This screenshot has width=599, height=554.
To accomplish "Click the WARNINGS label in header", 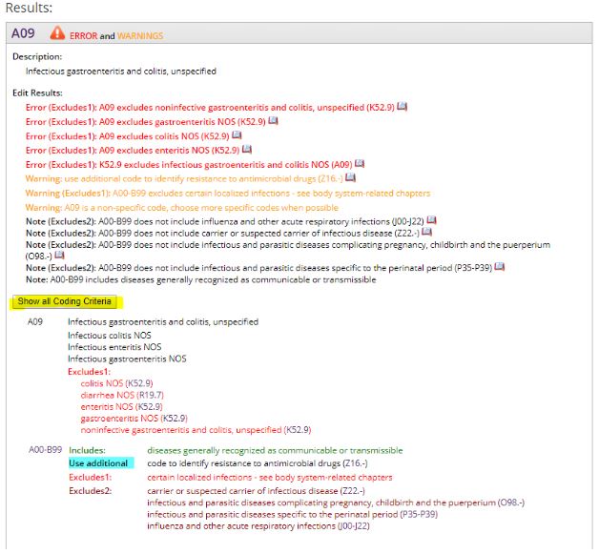I will [x=140, y=36].
